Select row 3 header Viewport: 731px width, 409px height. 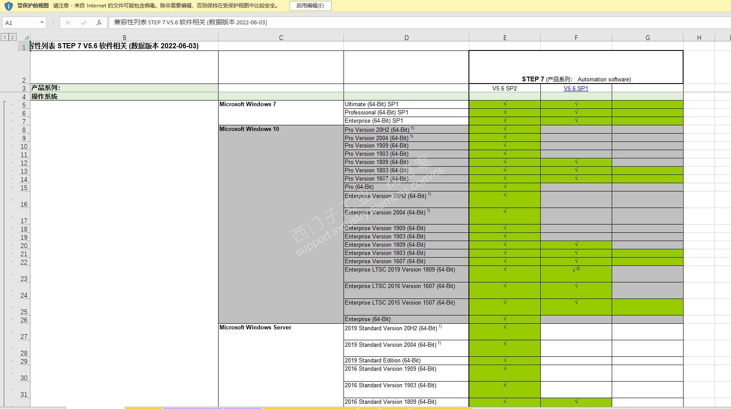(24, 88)
